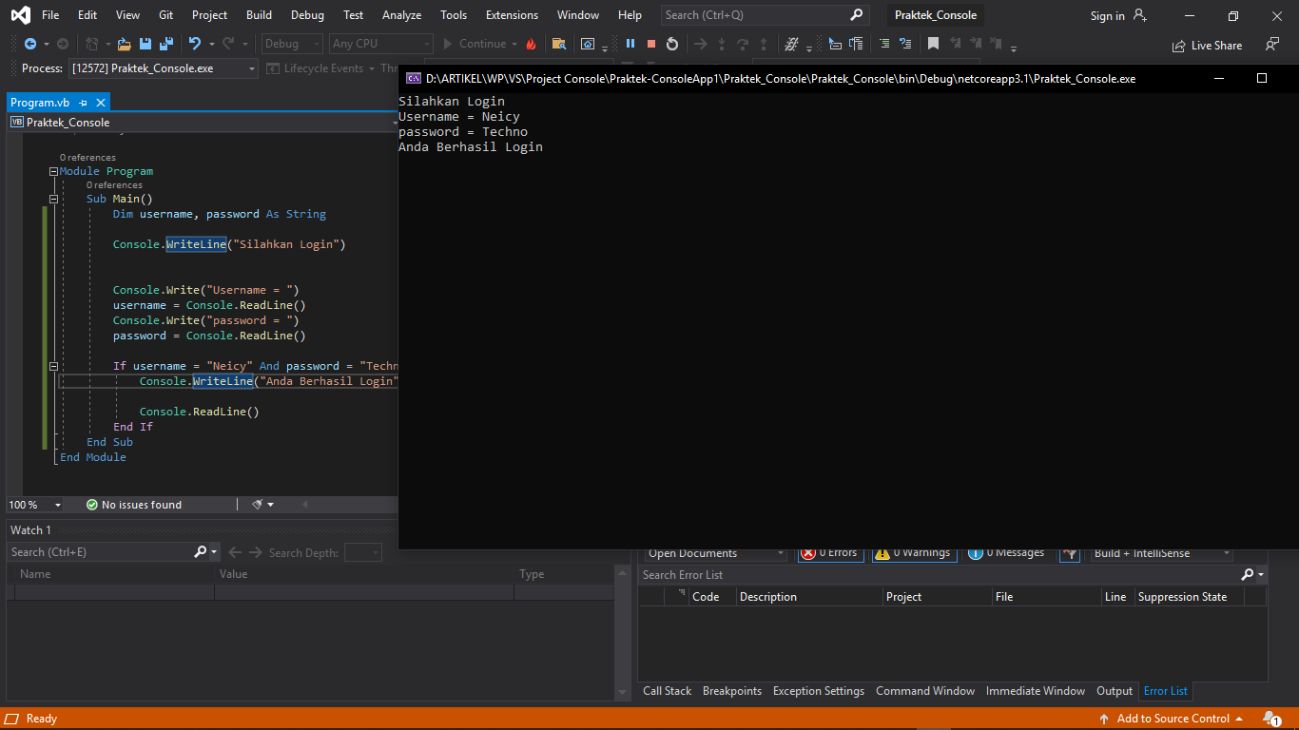Viewport: 1299px width, 730px height.
Task: Pin the Program.vb tab
Action: pos(84,103)
